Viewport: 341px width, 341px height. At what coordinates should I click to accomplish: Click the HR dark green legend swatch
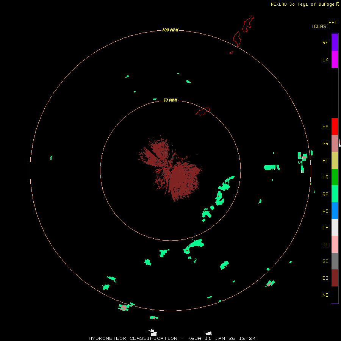point(335,177)
